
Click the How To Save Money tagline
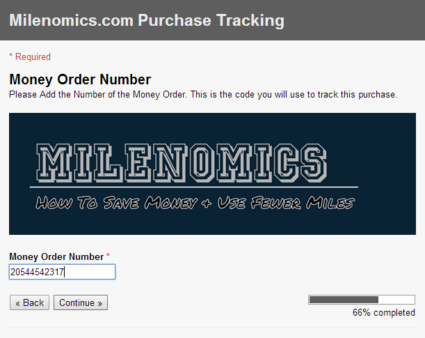coord(195,203)
